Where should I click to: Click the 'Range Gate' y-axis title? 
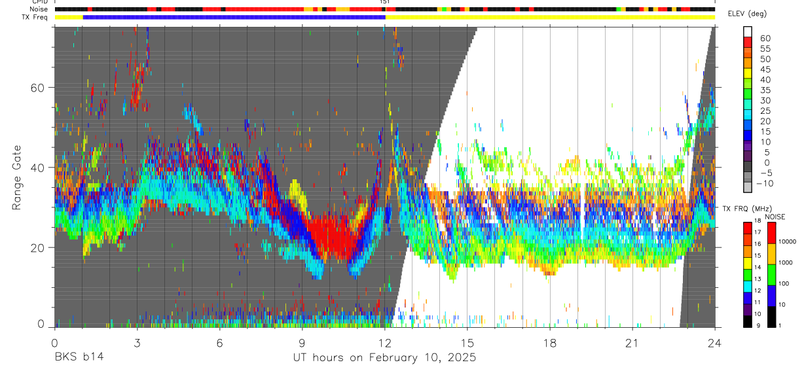click(x=16, y=178)
